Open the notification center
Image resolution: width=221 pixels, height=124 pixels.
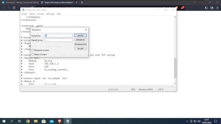[x=215, y=121]
